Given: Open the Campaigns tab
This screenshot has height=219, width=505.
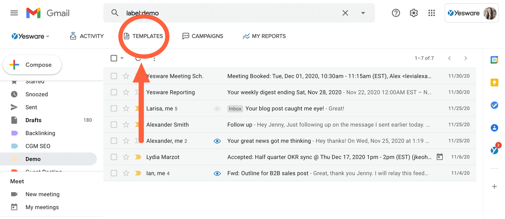Looking at the screenshot, I should tap(203, 36).
